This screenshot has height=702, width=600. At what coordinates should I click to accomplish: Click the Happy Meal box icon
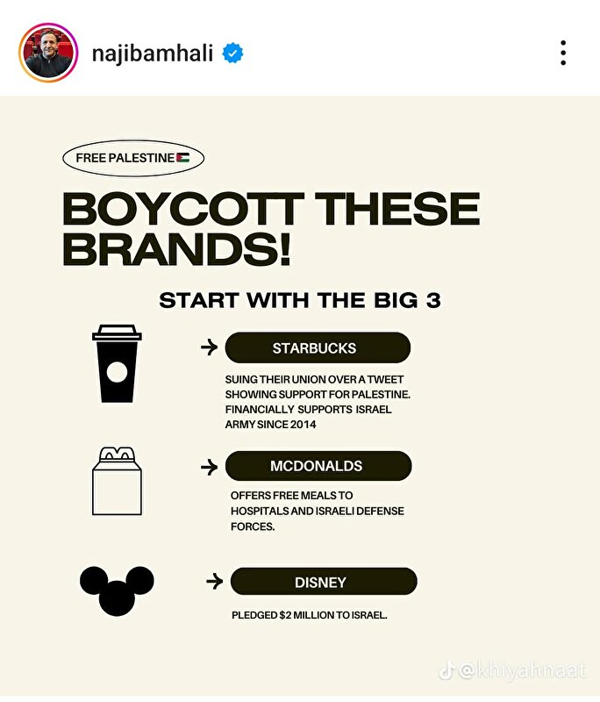[x=117, y=481]
